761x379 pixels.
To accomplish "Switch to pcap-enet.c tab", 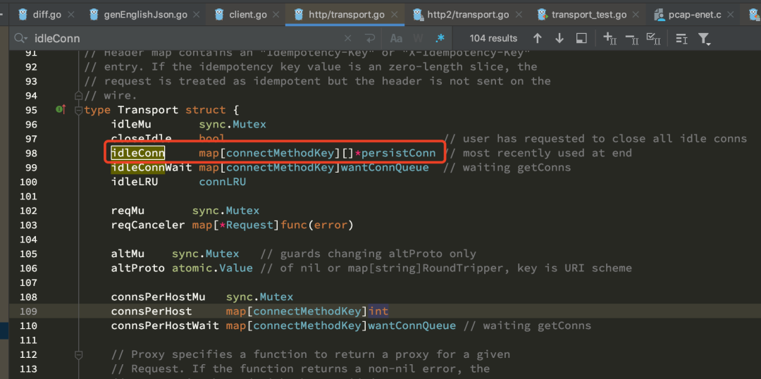I will pyautogui.click(x=695, y=15).
